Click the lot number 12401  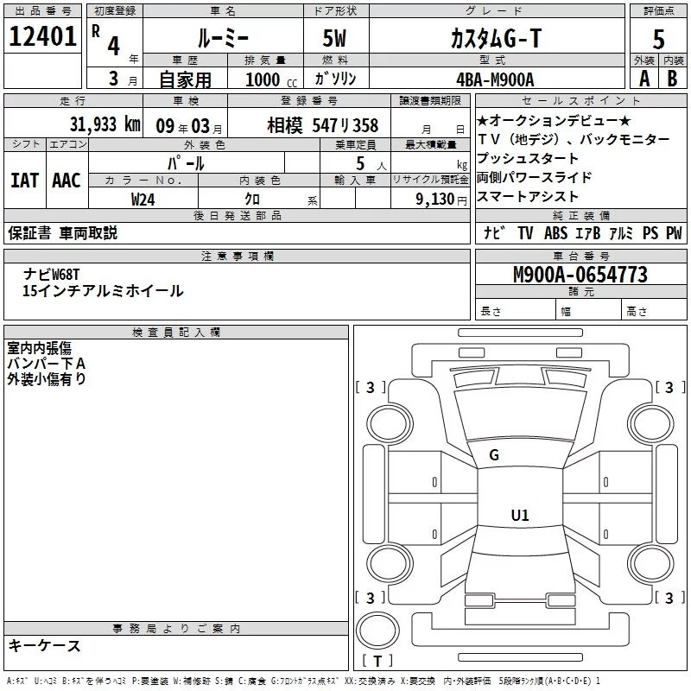(x=42, y=36)
